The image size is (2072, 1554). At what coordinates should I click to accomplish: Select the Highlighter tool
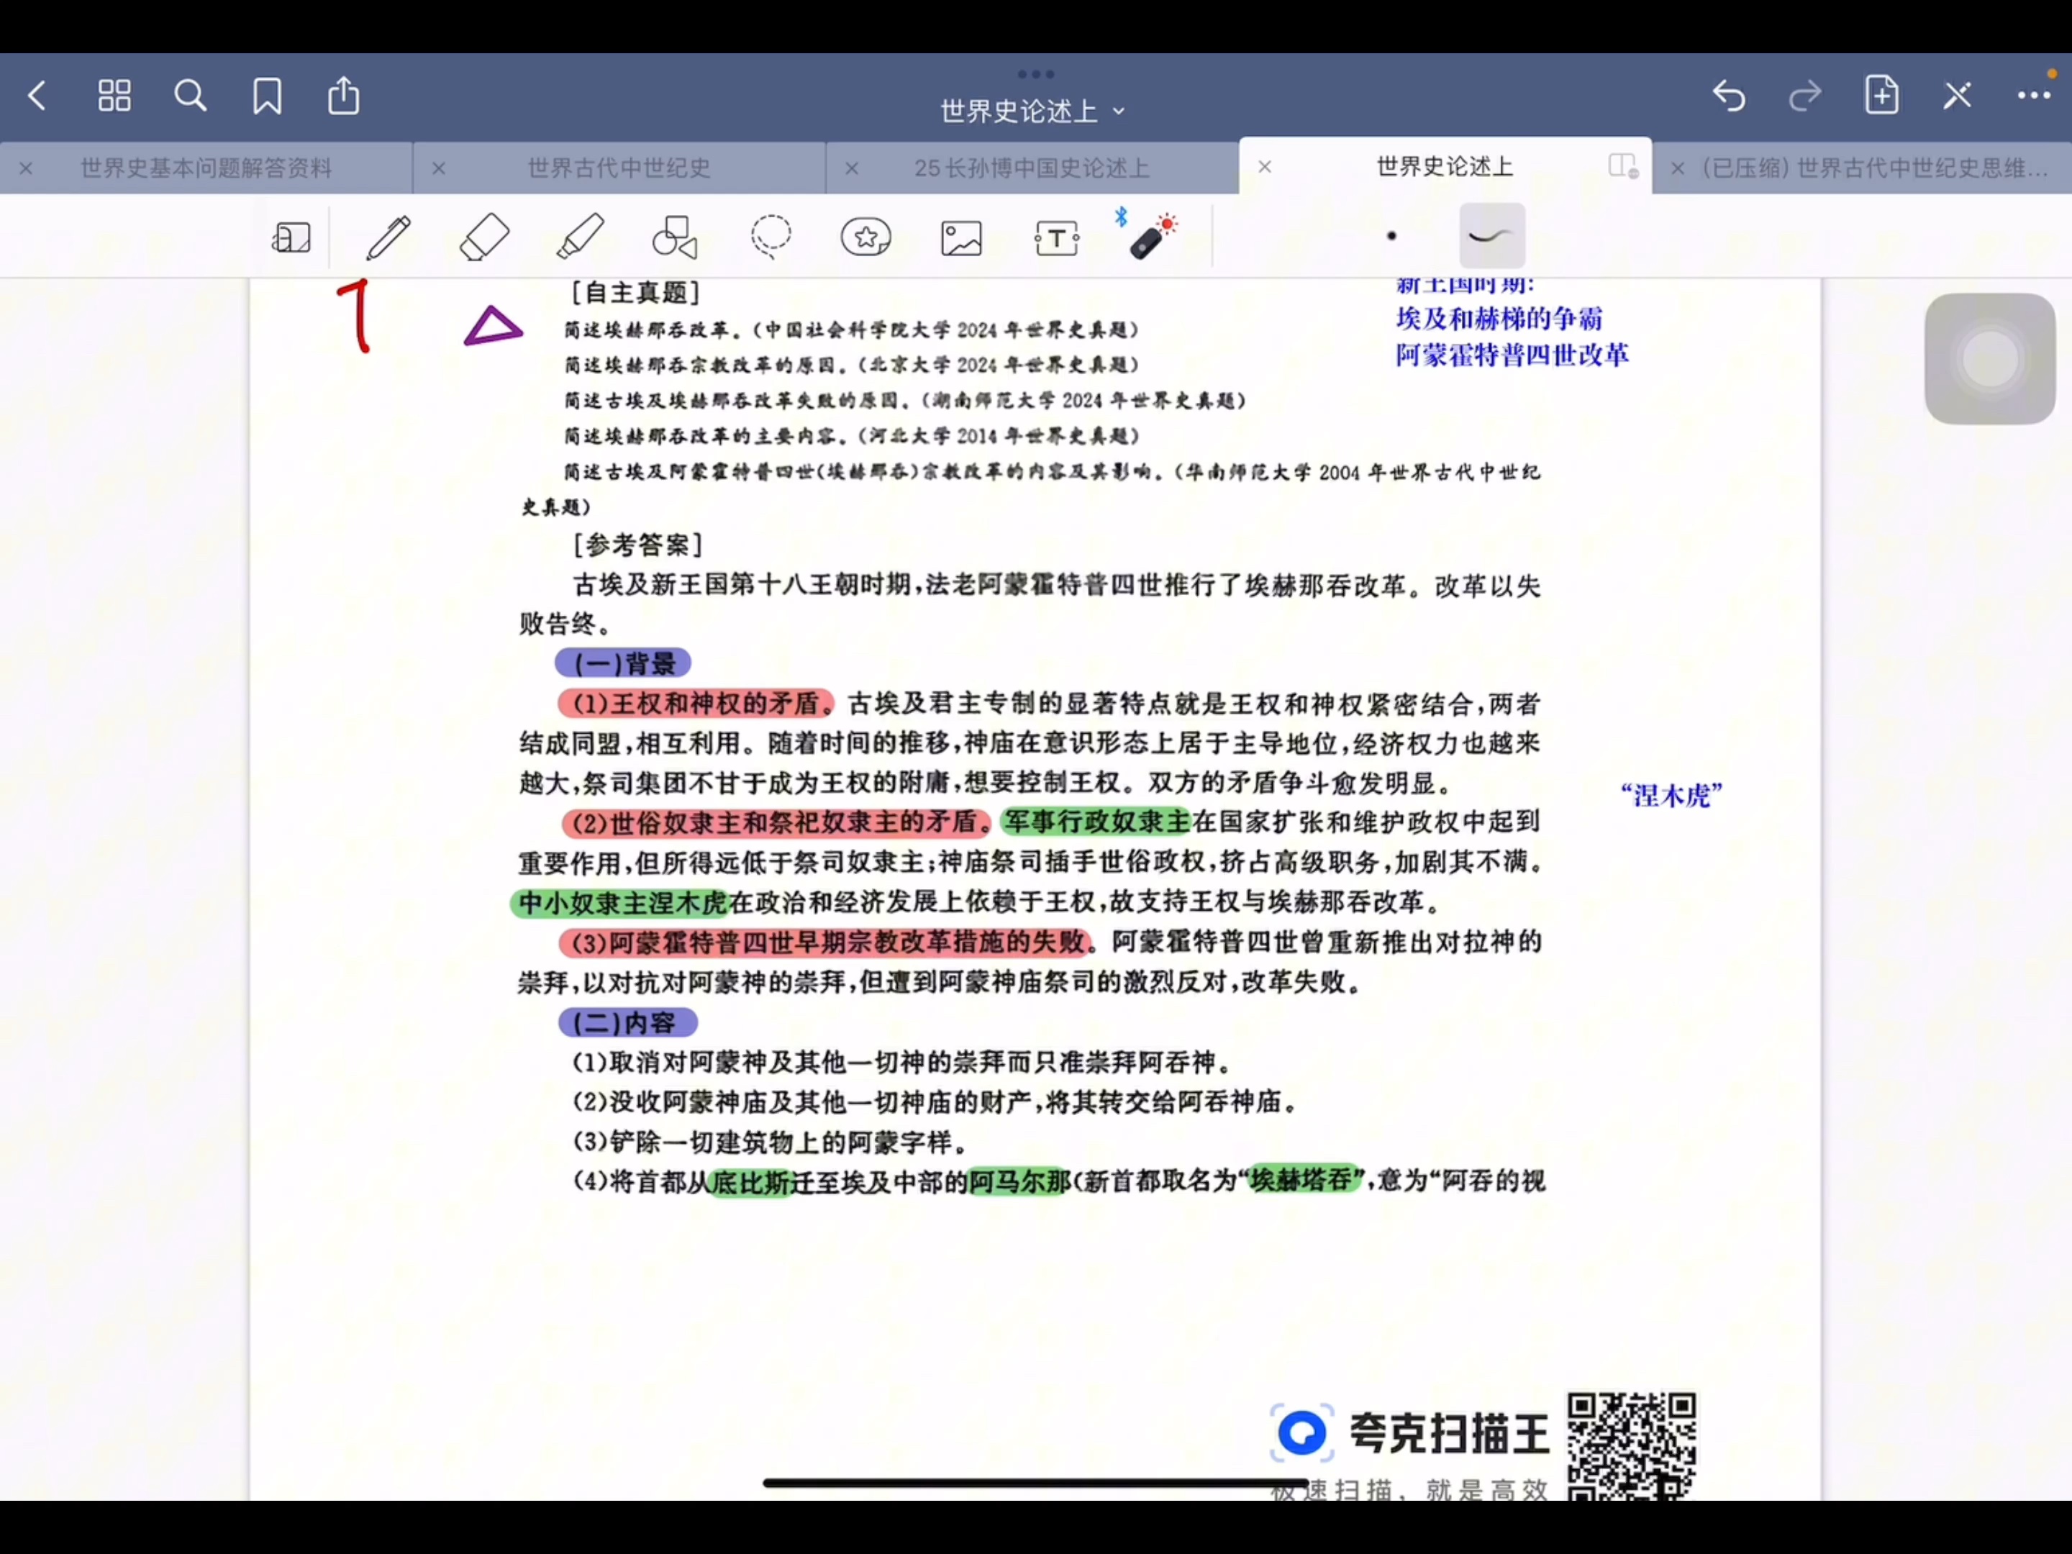(x=580, y=237)
